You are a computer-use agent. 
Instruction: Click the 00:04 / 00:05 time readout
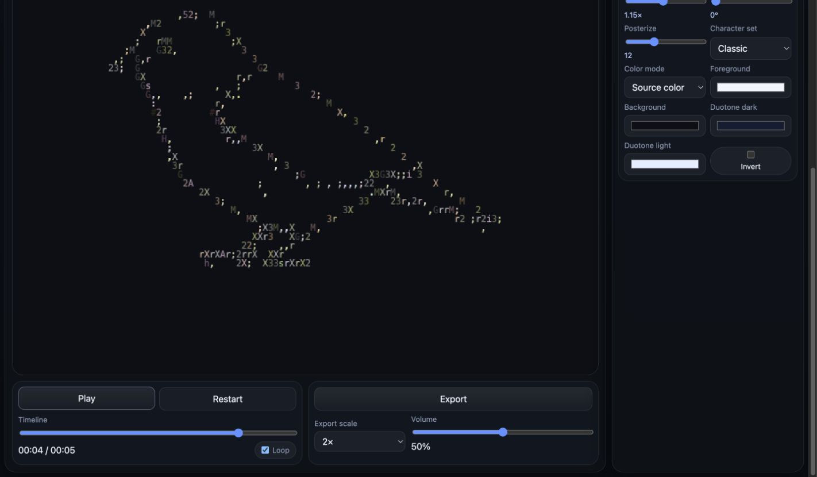[x=47, y=450]
